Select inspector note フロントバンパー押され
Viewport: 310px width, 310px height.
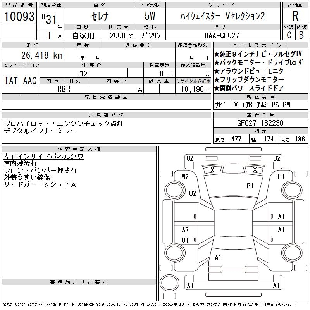(40, 170)
